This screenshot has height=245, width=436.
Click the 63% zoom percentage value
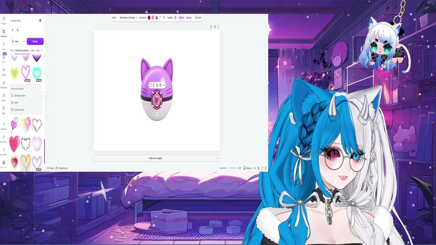pyautogui.click(x=239, y=168)
